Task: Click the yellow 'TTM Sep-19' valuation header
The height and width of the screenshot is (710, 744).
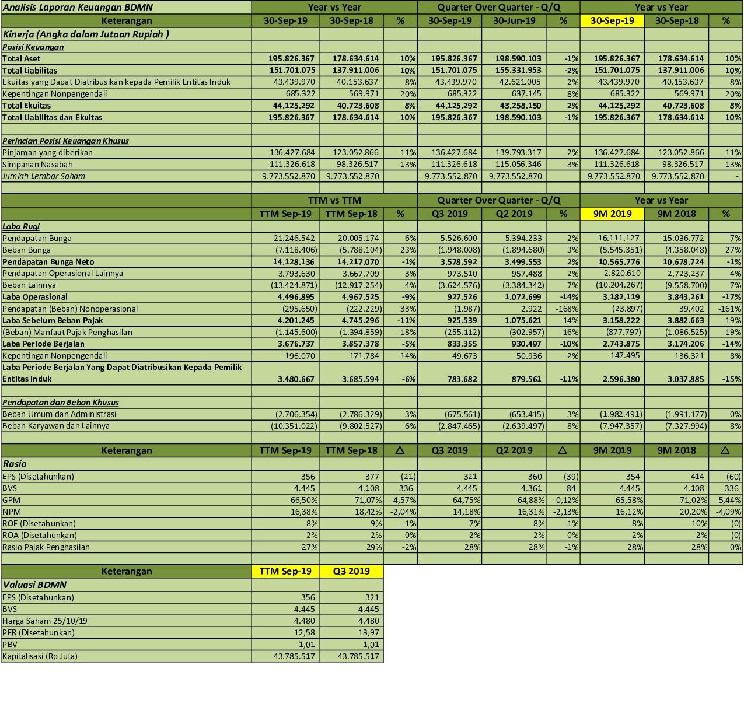Action: (285, 571)
